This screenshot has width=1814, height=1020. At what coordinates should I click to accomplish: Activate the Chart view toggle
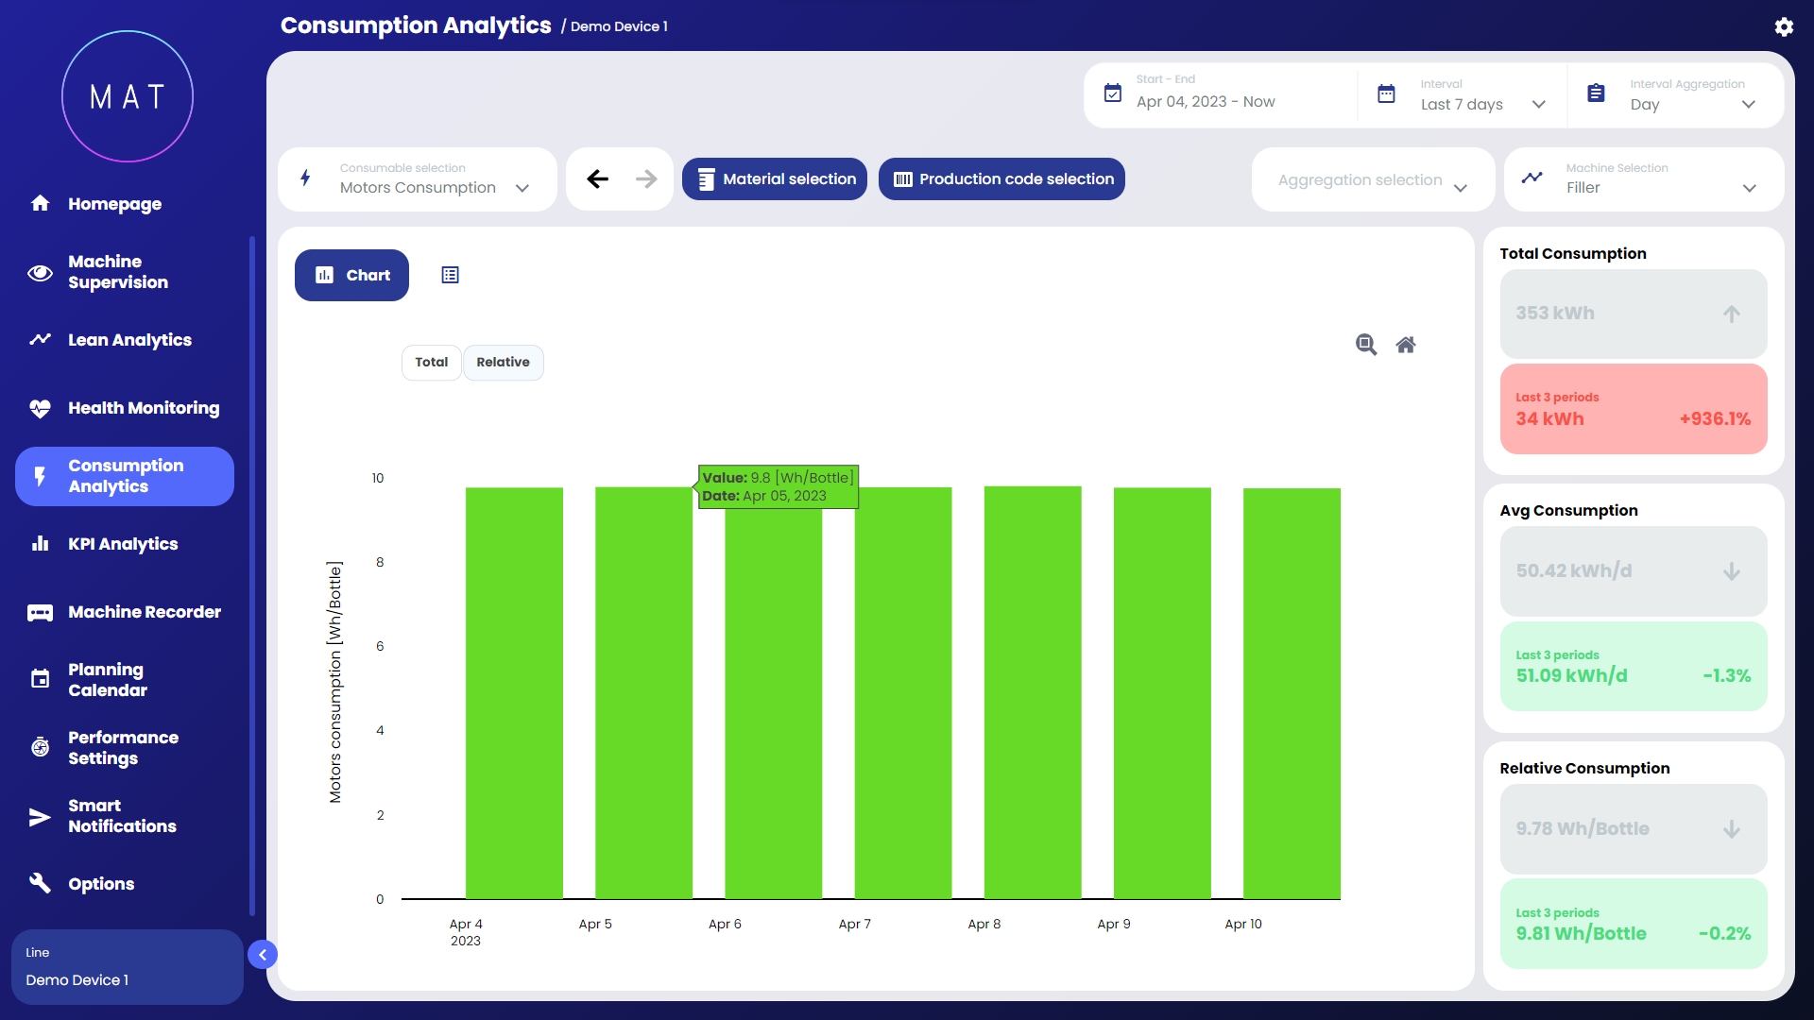pyautogui.click(x=351, y=275)
